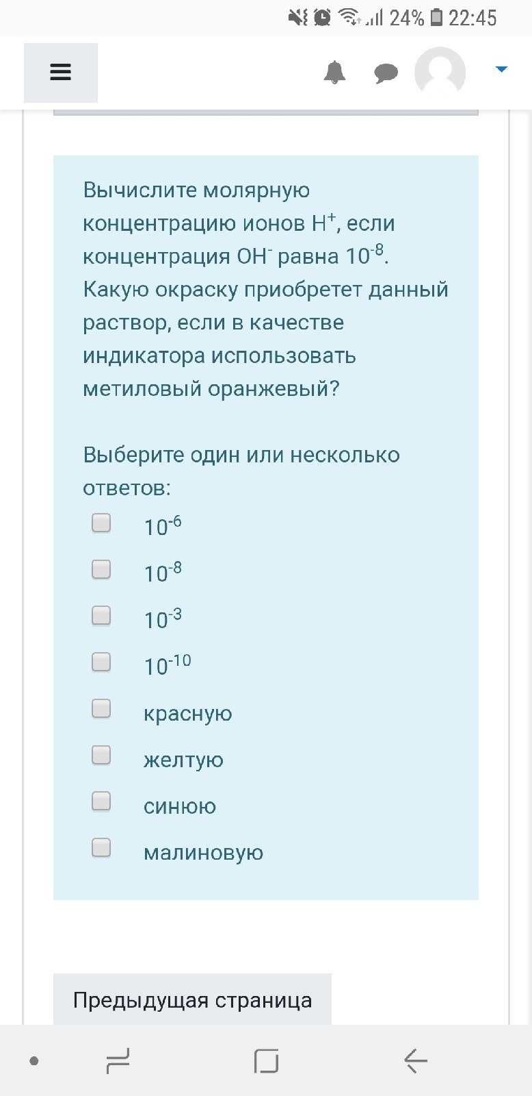Check the answer option 10^-6
Screen dimensions: 532x1096
tap(101, 523)
